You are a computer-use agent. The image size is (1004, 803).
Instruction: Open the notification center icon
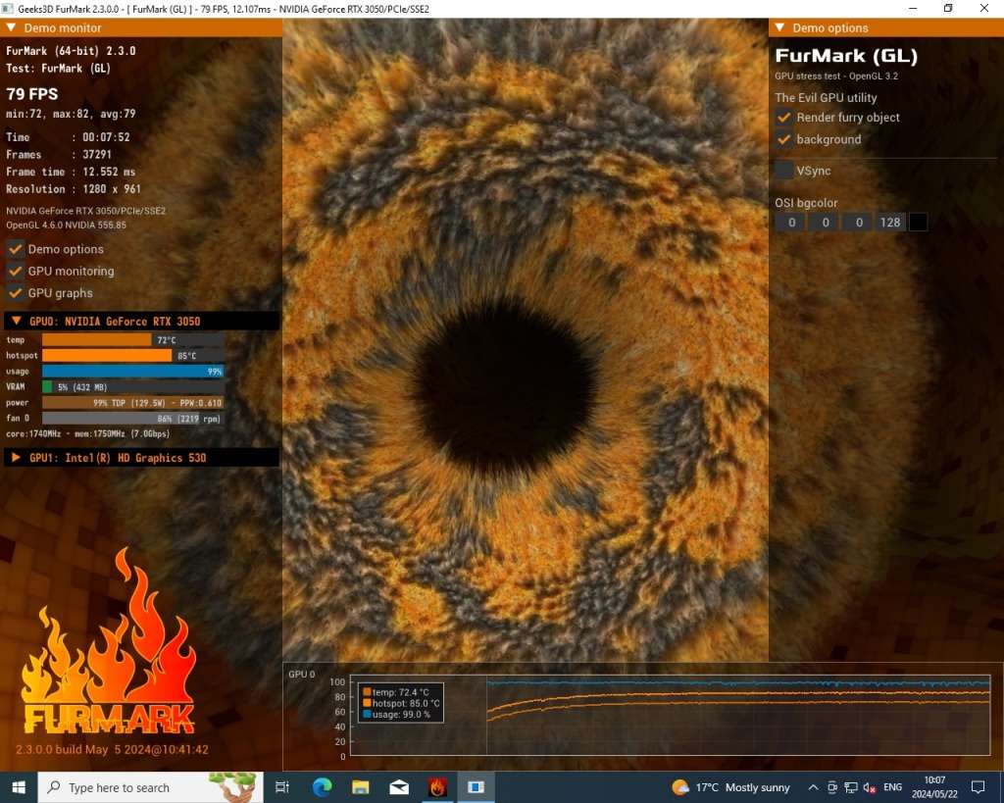tap(978, 787)
